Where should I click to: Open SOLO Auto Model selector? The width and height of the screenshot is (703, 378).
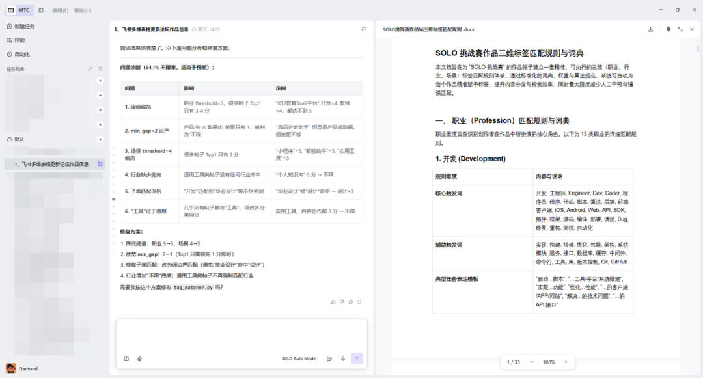point(299,358)
